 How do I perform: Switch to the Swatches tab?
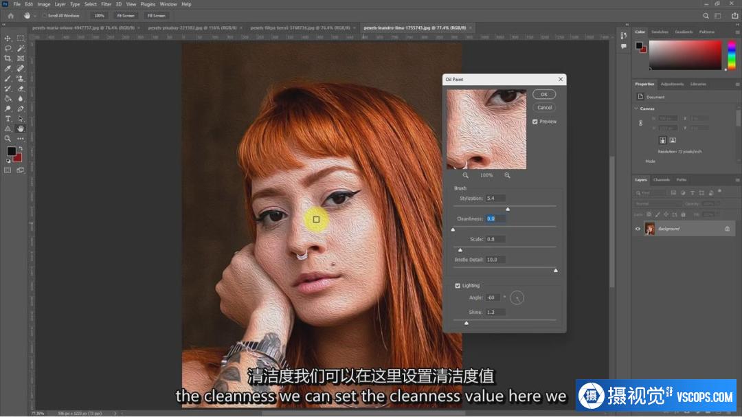pos(660,32)
